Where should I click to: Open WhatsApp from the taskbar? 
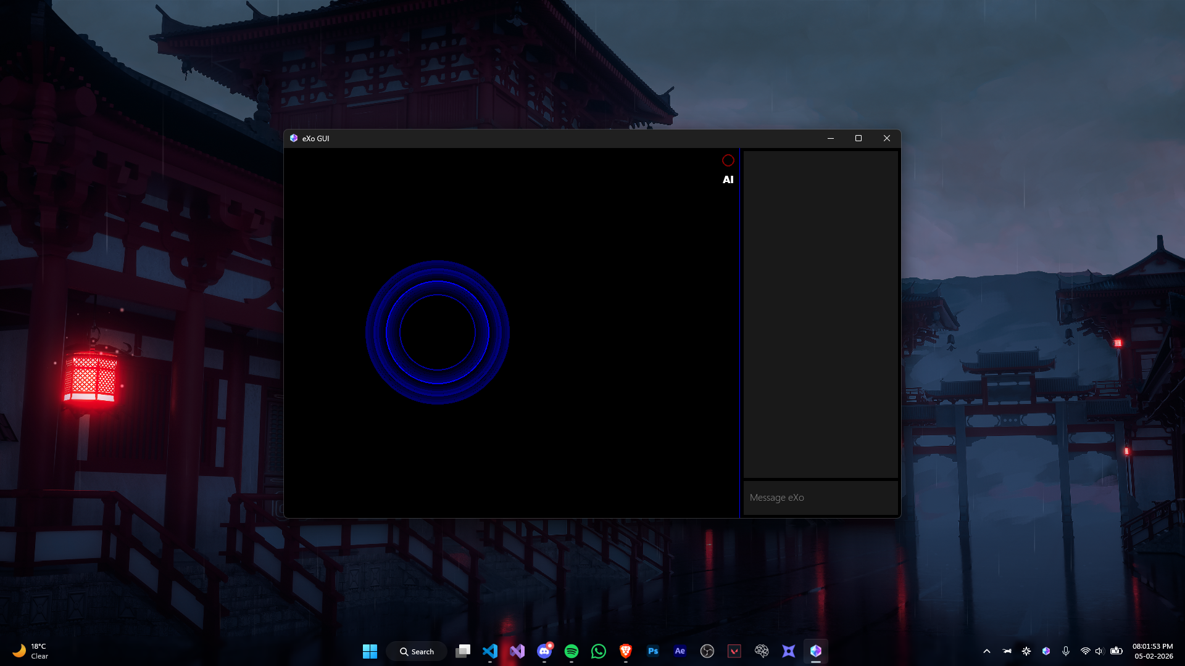tap(599, 651)
